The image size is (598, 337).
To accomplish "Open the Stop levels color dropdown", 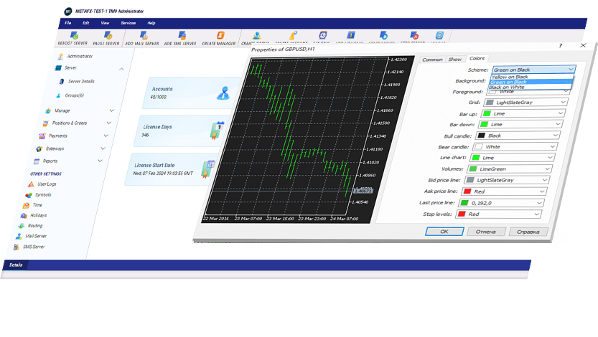I will 499,214.
